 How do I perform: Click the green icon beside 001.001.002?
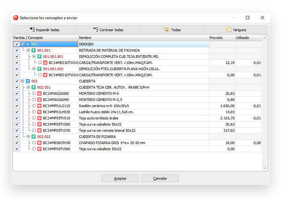(x=39, y=69)
